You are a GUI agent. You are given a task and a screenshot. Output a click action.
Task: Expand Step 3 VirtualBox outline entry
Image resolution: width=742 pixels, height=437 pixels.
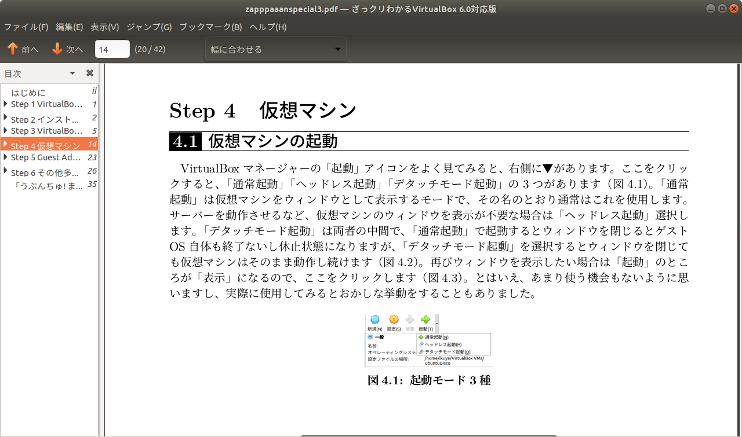6,131
